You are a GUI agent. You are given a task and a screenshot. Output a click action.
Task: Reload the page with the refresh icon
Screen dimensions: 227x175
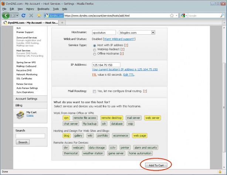pos(23,16)
